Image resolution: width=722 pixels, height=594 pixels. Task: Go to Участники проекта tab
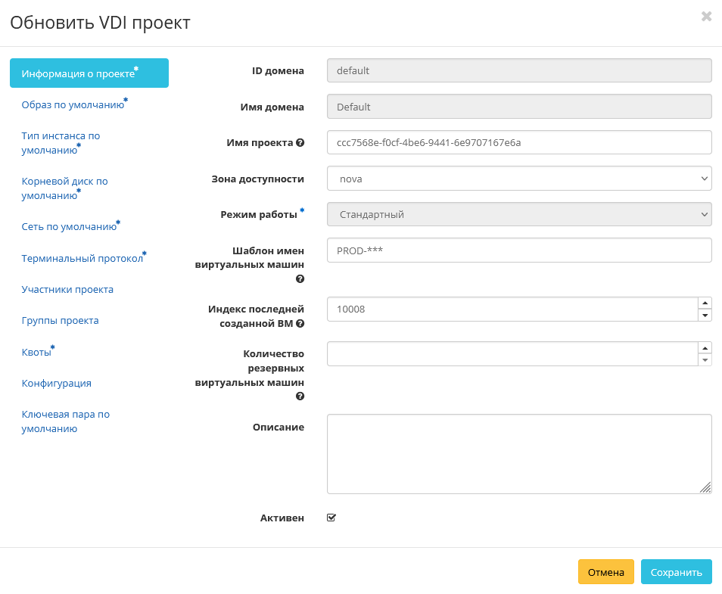pos(67,290)
